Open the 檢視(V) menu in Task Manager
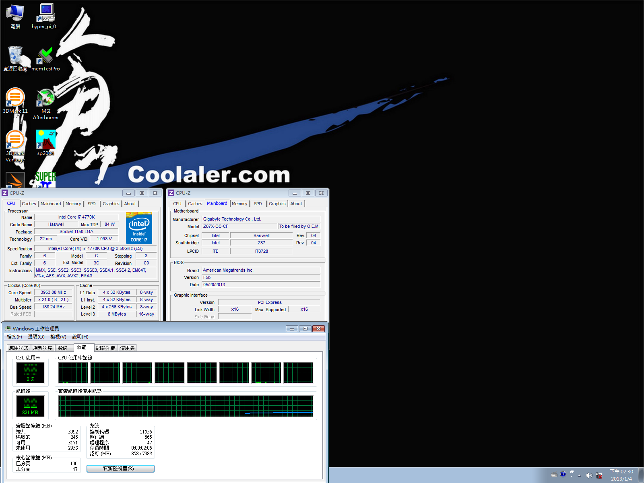Viewport: 644px width, 483px height. (x=58, y=337)
